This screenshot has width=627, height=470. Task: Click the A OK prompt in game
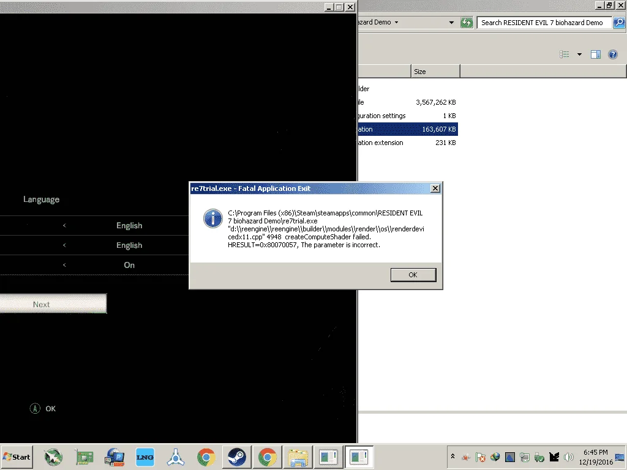(43, 408)
